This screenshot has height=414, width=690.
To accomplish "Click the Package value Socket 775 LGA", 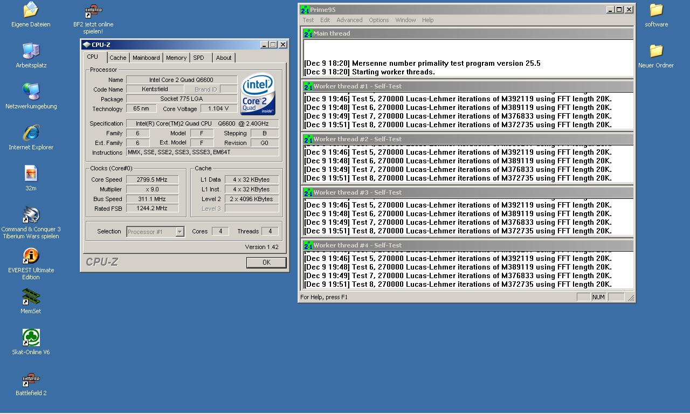I will coord(182,99).
